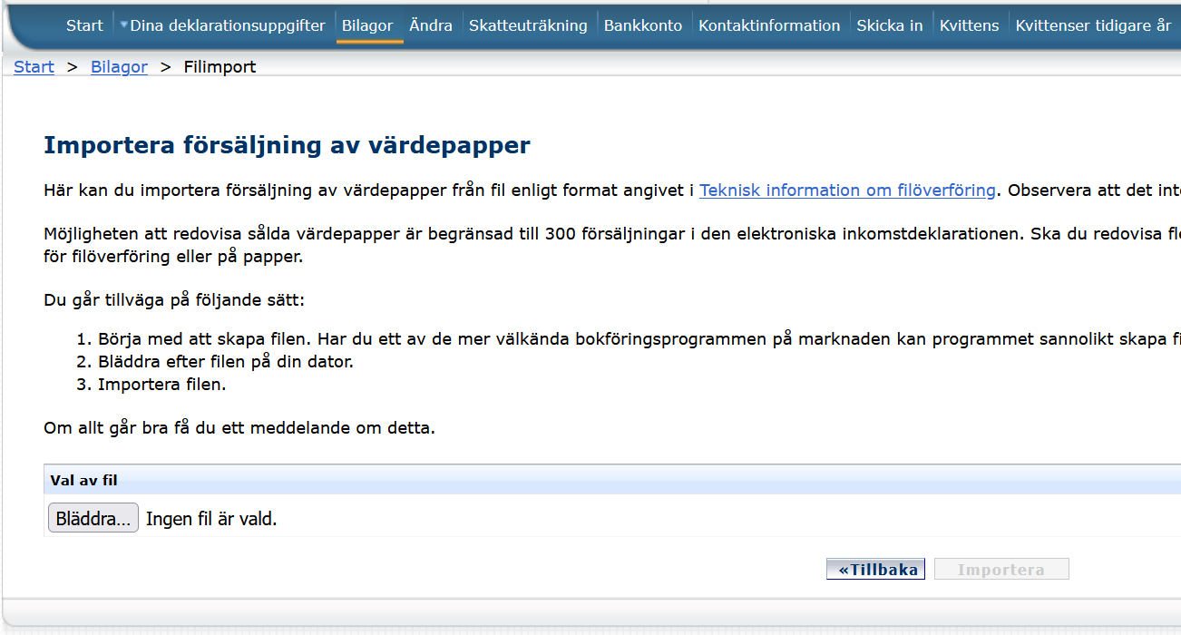Open the Skicka in tab
Screen dimensions: 1181x635
(890, 25)
